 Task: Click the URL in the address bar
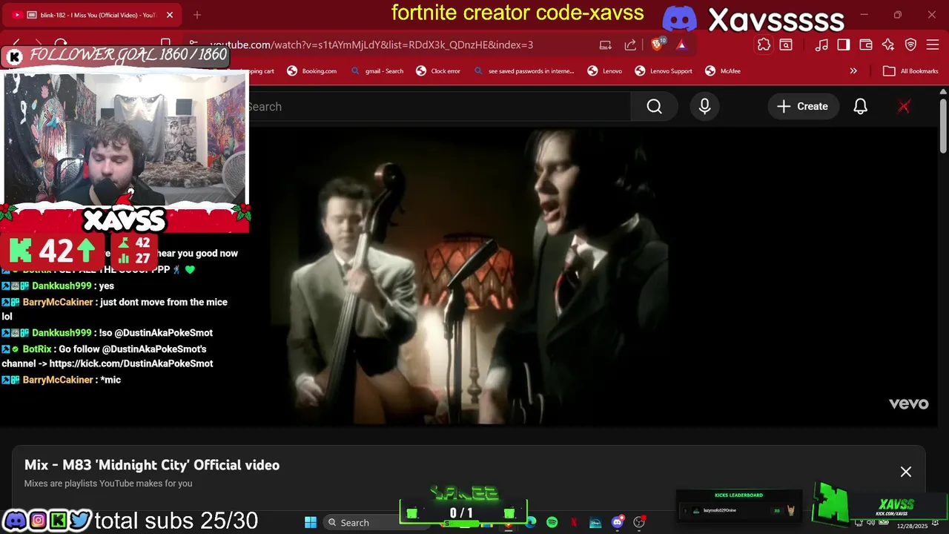(371, 44)
